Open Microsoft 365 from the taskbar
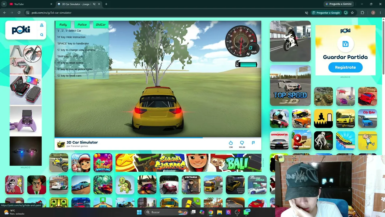Screen dimensions: 385x217 202,212
